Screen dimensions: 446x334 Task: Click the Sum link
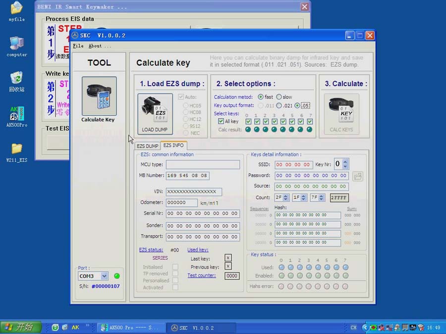pyautogui.click(x=352, y=209)
